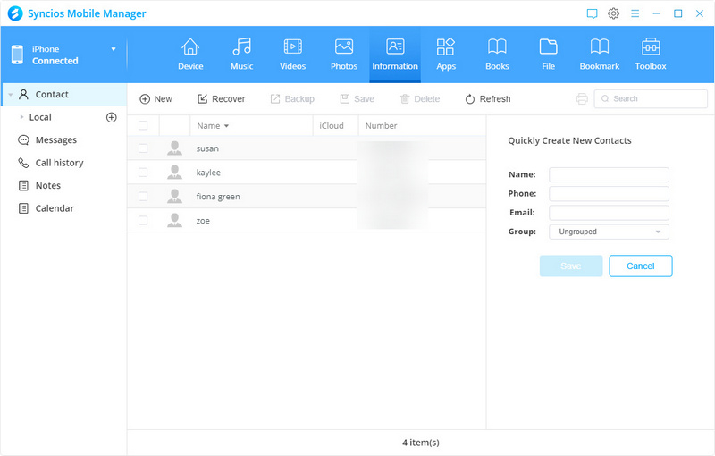This screenshot has width=715, height=456.
Task: Expand the iPhone device dropdown arrow
Action: click(x=114, y=49)
